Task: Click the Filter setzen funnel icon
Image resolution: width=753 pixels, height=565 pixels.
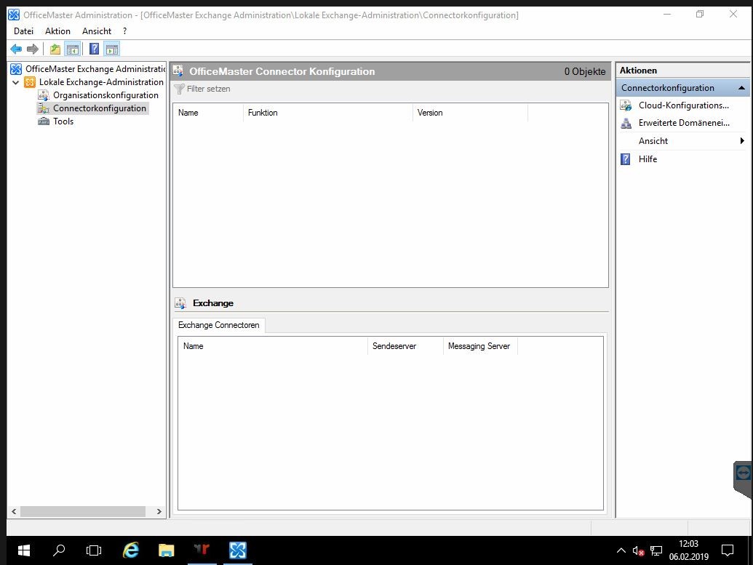Action: point(179,89)
